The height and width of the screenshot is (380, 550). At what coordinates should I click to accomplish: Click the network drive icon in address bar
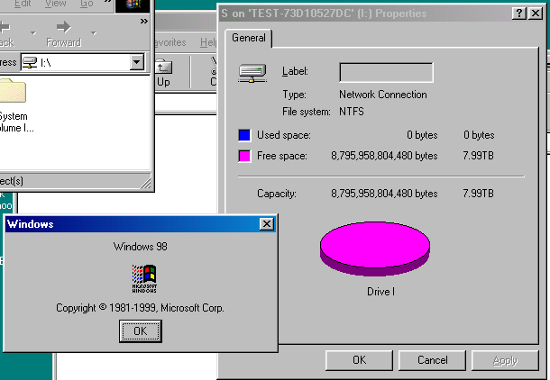click(x=30, y=62)
